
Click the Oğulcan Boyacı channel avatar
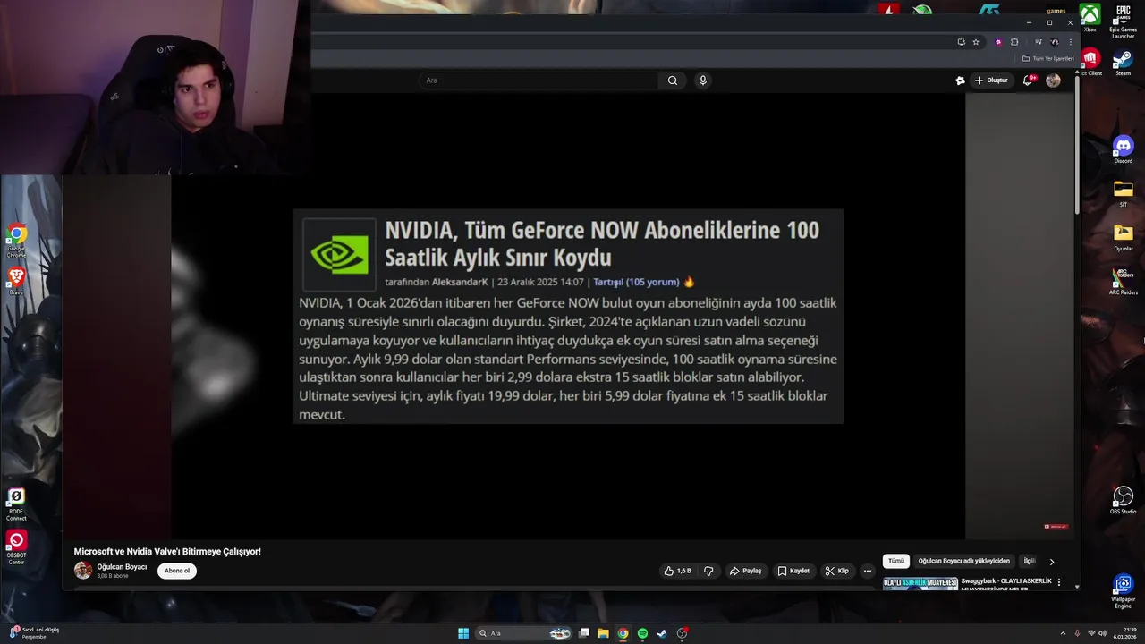pyautogui.click(x=83, y=571)
